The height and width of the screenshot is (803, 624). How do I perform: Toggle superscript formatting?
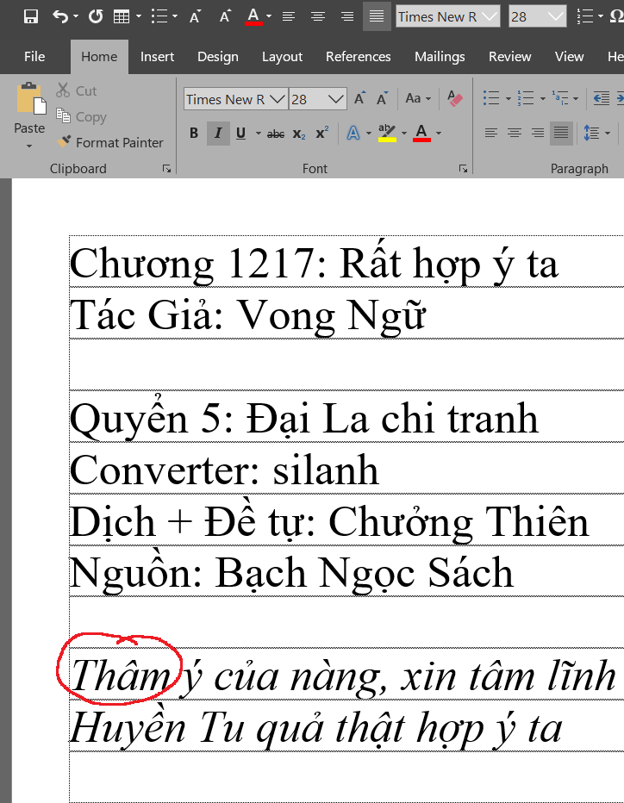click(x=322, y=134)
